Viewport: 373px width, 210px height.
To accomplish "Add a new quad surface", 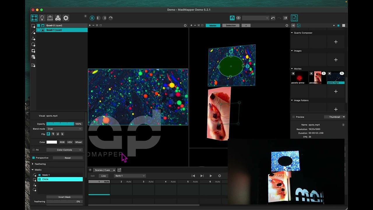I will pyautogui.click(x=34, y=26).
